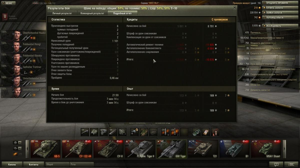
Task: Select crew member Feldwebel Kleinke
Action: coord(24,58)
